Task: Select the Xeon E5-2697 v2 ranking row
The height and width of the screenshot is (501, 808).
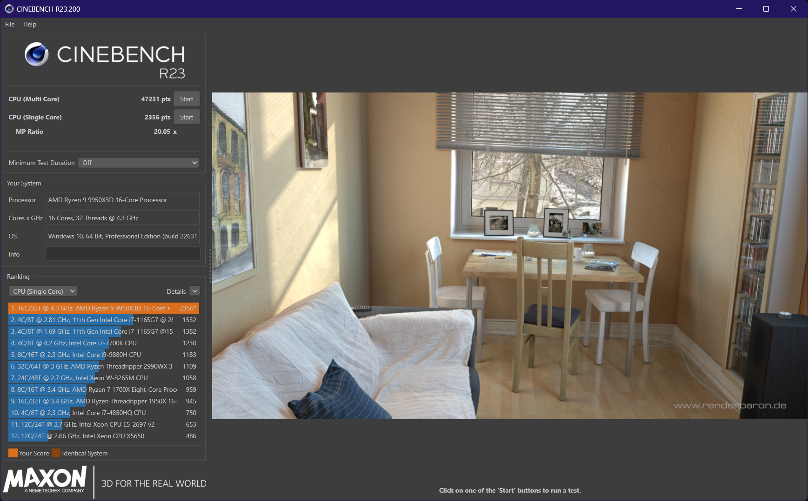Action: coord(104,424)
